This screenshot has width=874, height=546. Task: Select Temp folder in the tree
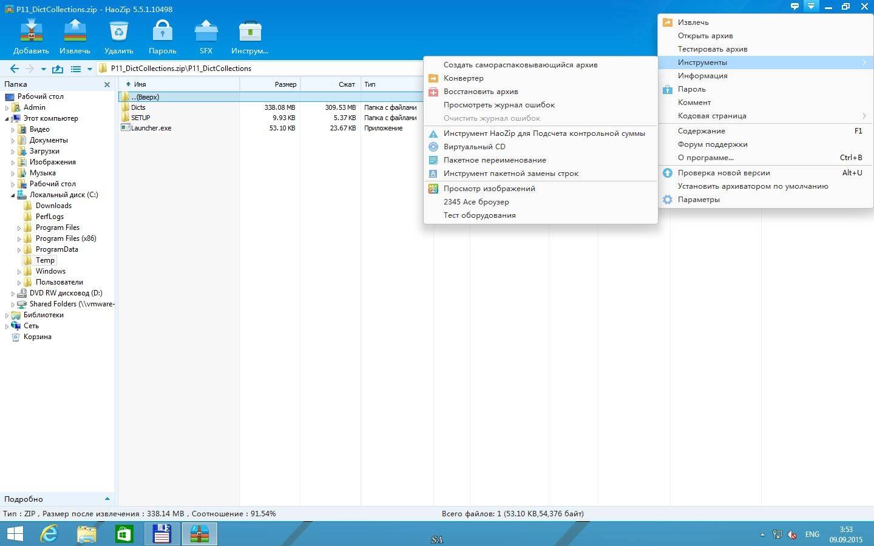(x=45, y=260)
